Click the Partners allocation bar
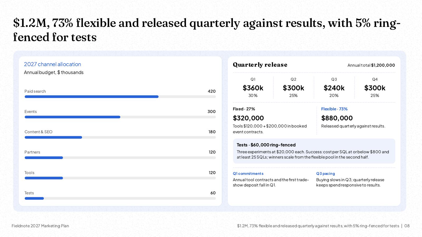 (120, 158)
